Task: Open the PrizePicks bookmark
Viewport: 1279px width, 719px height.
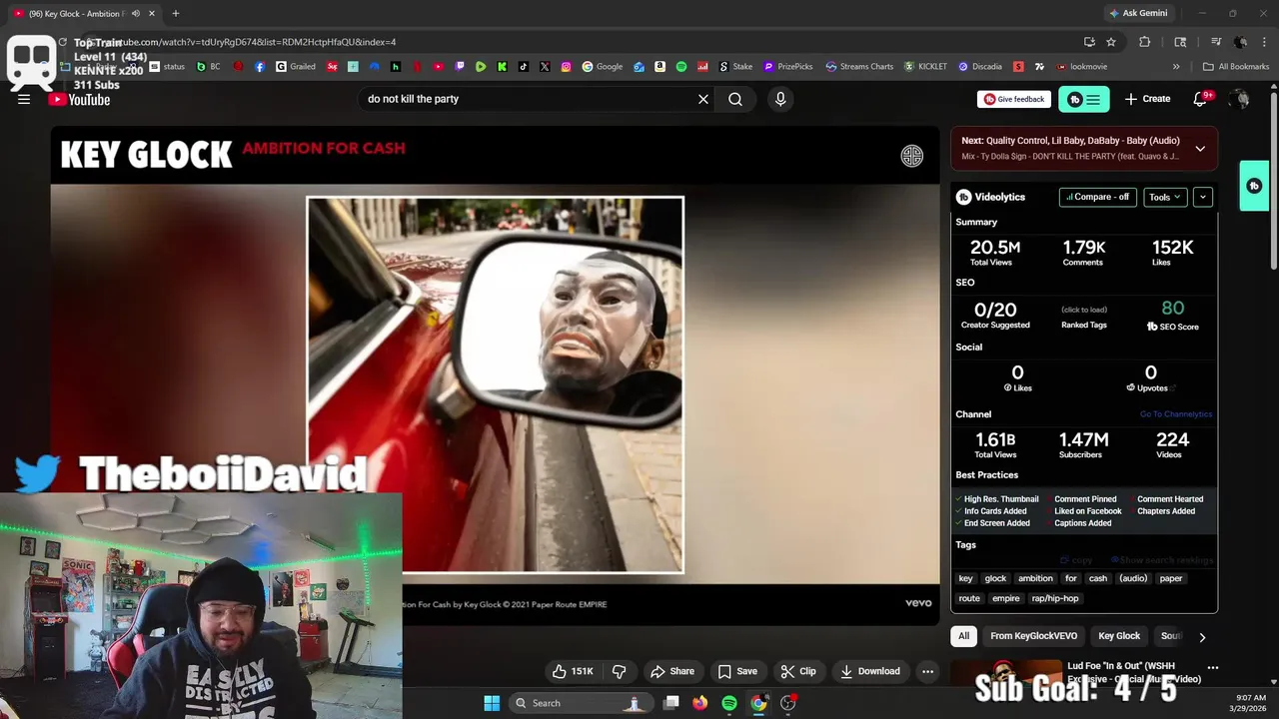Action: tap(788, 67)
